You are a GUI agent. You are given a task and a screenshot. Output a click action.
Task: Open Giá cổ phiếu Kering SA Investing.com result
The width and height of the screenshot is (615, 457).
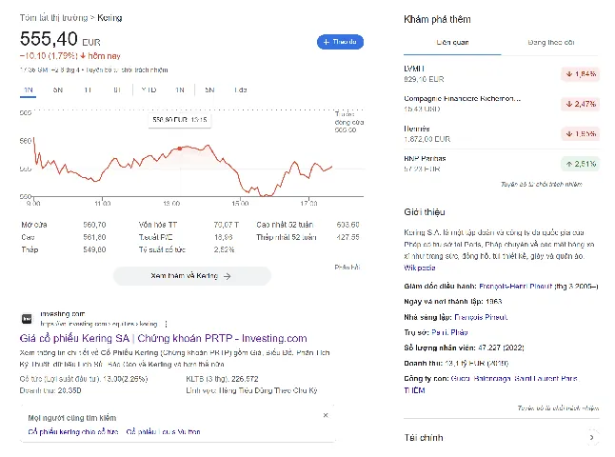click(x=163, y=338)
